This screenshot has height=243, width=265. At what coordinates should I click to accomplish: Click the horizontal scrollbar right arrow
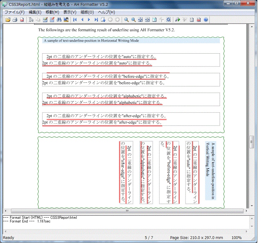[246, 211]
